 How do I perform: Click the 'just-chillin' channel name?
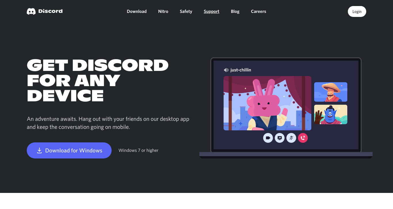[x=241, y=70]
